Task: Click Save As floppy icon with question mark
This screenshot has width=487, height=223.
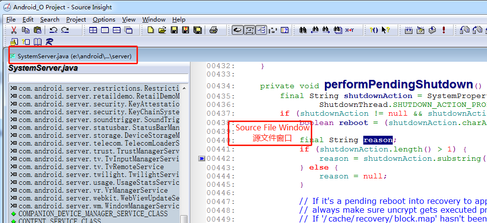Action: [x=186, y=30]
